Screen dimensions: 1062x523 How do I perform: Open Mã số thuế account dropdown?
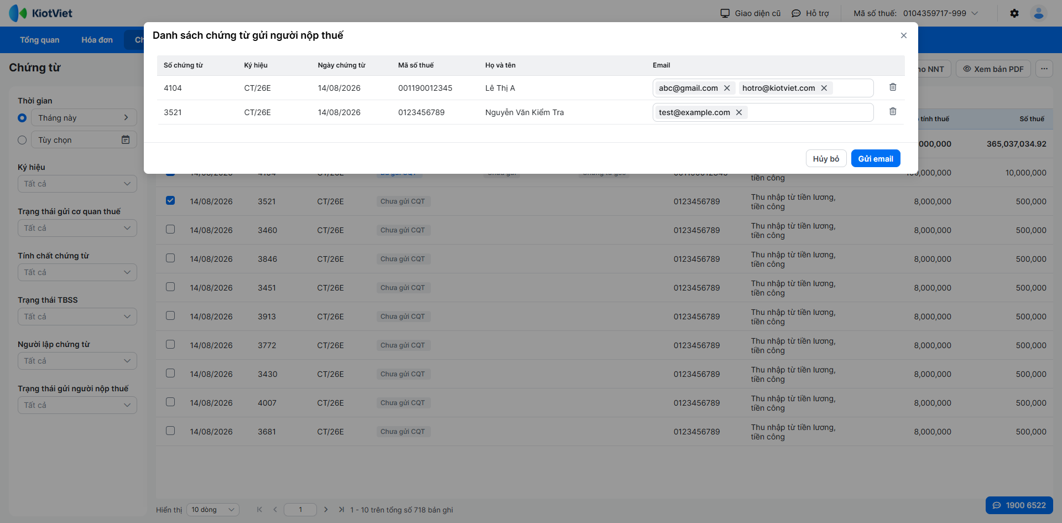tap(916, 13)
